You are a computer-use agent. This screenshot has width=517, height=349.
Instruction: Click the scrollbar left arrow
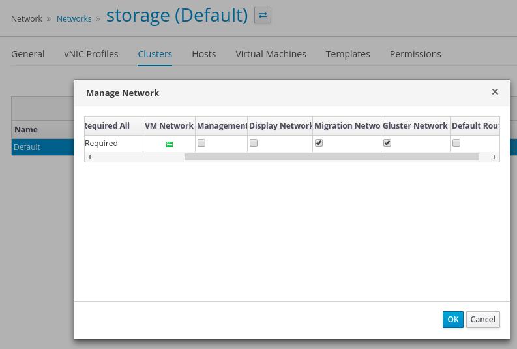point(89,157)
